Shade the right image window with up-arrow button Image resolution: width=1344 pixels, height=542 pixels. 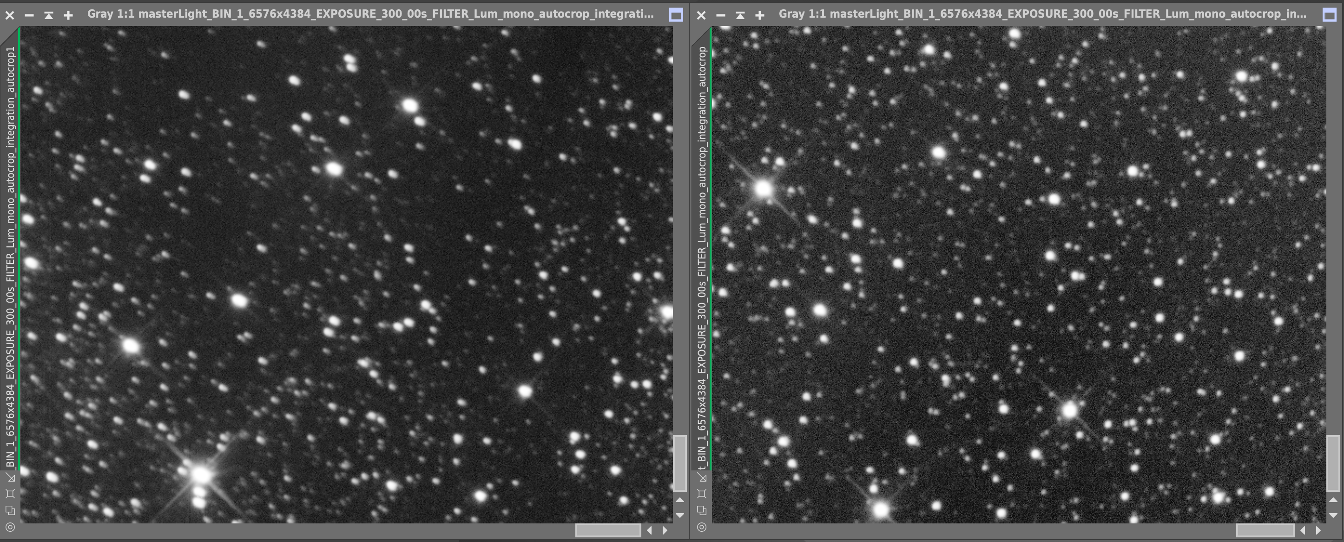click(x=740, y=15)
